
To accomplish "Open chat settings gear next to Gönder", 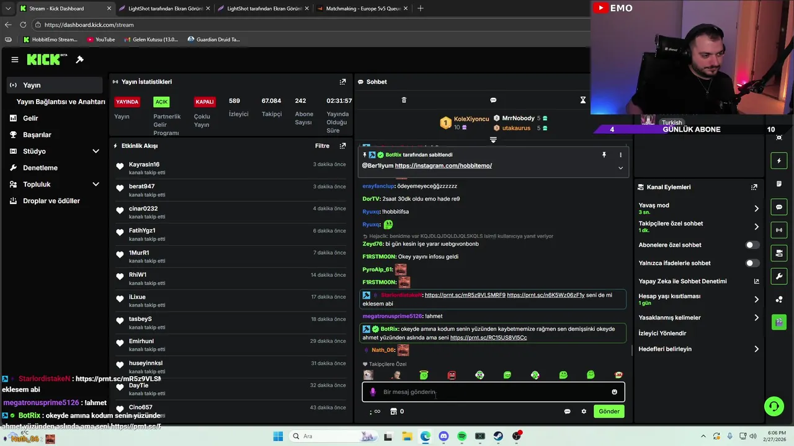I will click(x=584, y=411).
